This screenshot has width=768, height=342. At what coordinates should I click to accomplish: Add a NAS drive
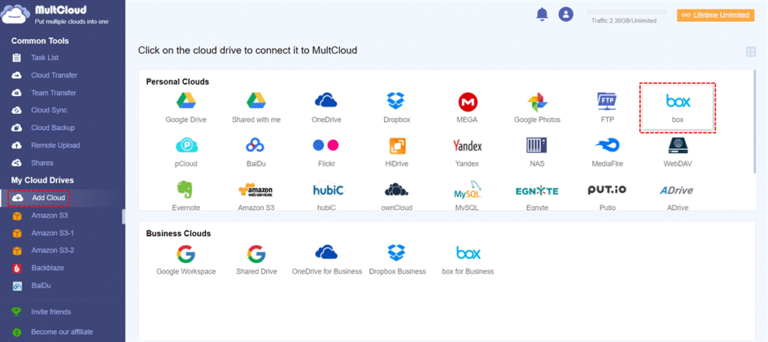(x=536, y=152)
